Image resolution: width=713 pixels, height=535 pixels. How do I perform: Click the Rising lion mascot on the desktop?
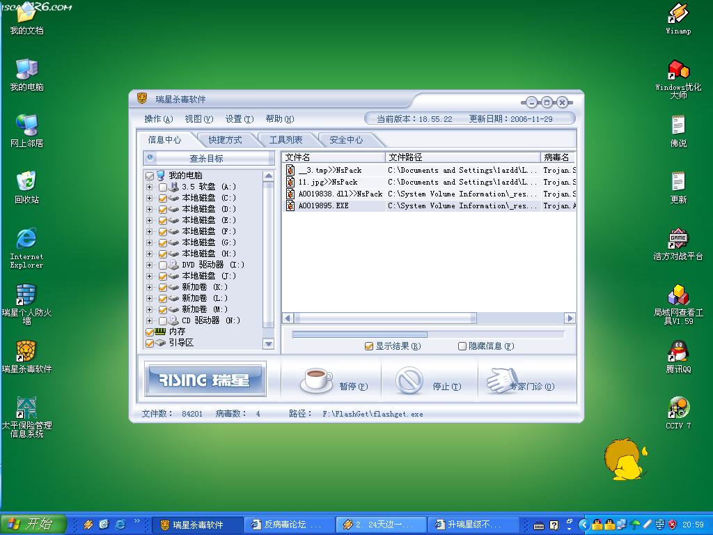click(625, 458)
